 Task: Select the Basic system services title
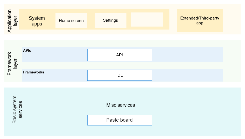pyautogui.click(x=17, y=109)
